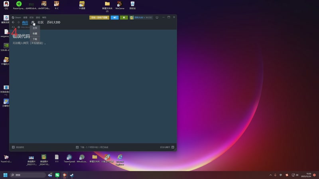
Task: Select the 微信图片_2022111 desktop image
Action: click(x=32, y=160)
